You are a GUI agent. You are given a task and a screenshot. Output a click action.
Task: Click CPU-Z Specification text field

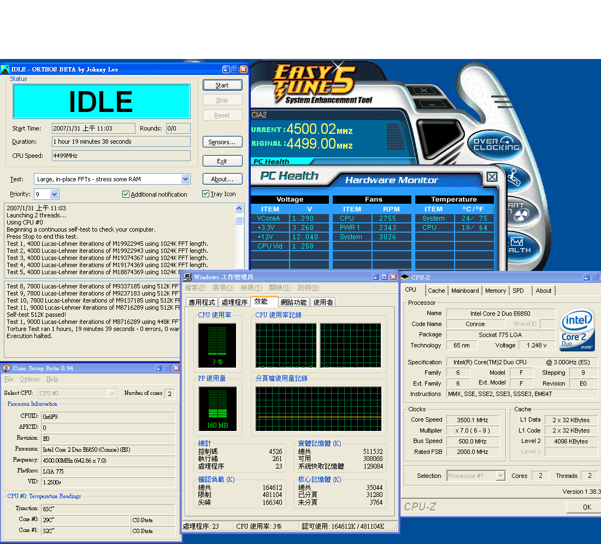click(522, 363)
